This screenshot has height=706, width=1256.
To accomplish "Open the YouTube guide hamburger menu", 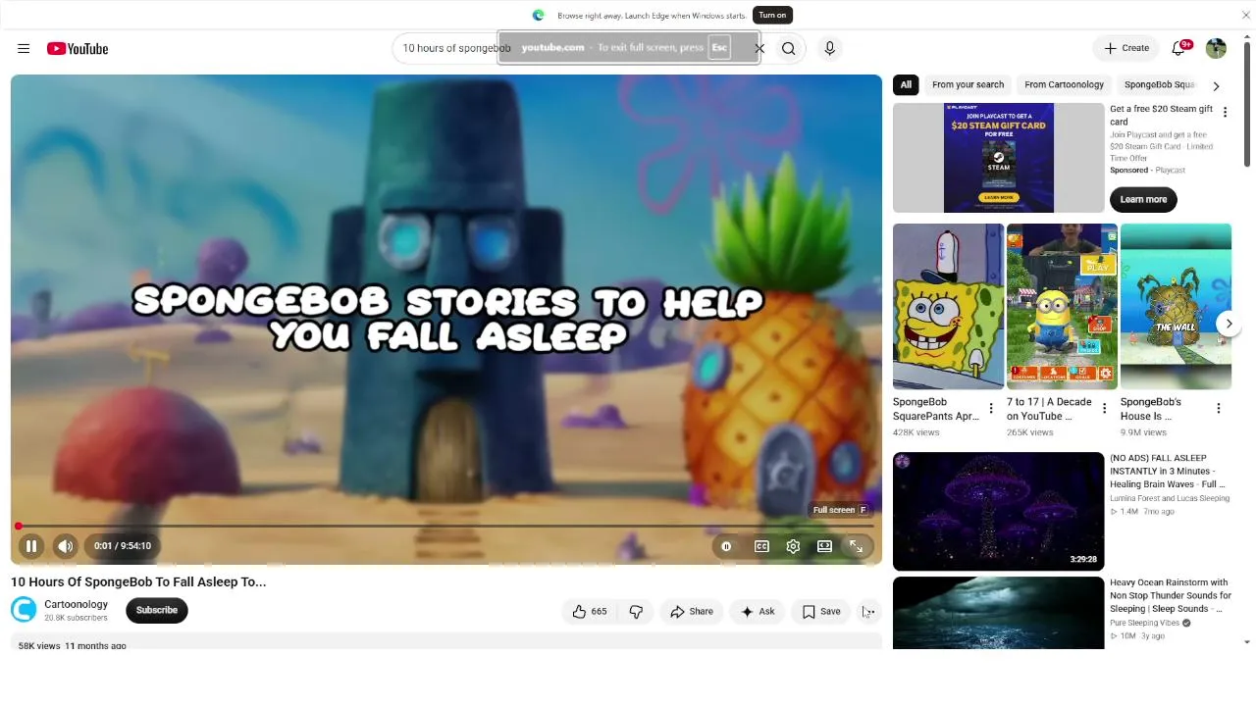I will (x=24, y=48).
